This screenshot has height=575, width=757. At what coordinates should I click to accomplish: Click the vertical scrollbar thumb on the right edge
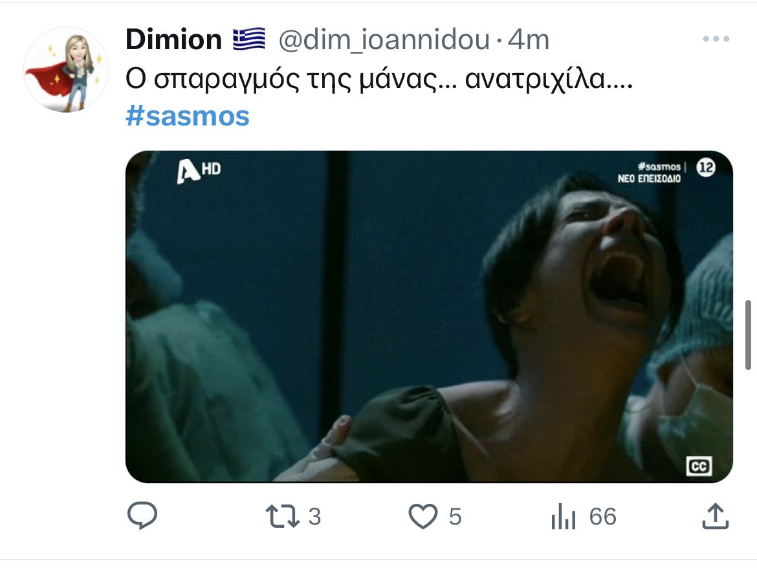pos(749,334)
